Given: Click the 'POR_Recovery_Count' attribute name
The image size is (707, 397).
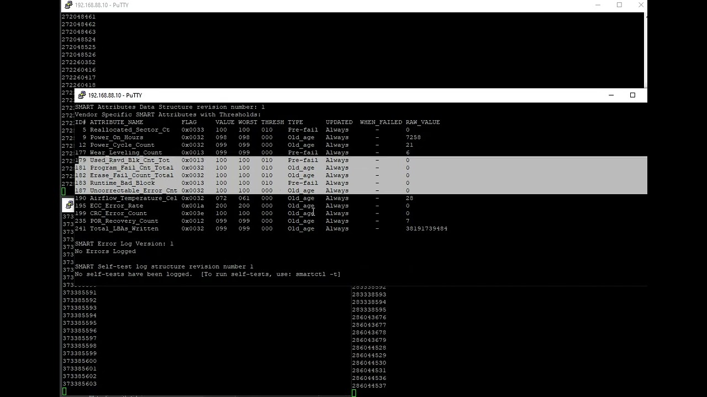Looking at the screenshot, I should tap(124, 221).
